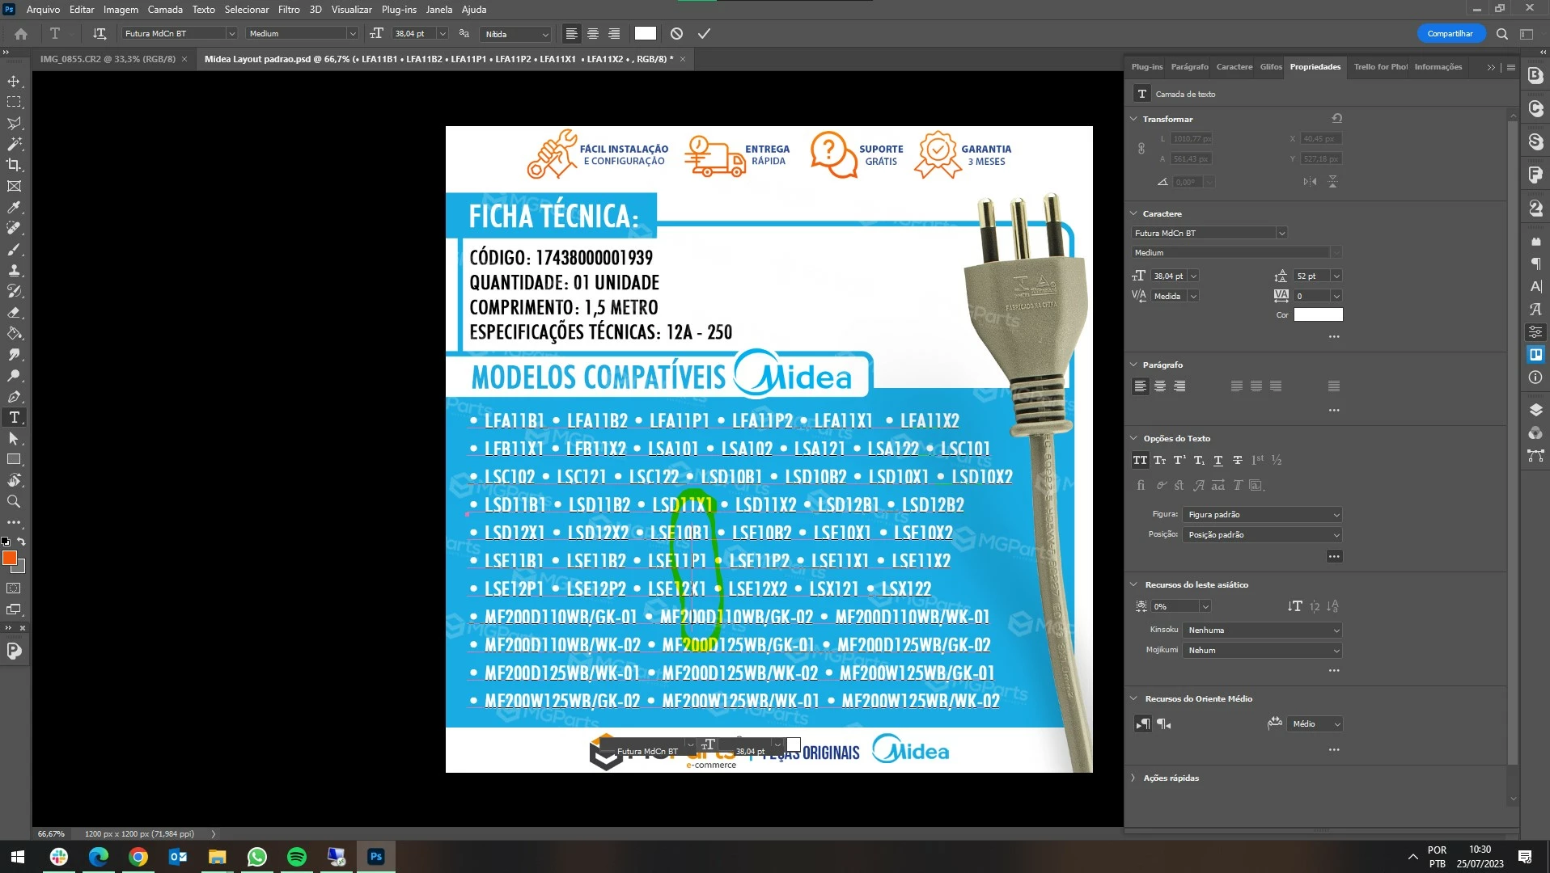Open Figura padrão dropdown
The image size is (1550, 873).
coord(1262,515)
